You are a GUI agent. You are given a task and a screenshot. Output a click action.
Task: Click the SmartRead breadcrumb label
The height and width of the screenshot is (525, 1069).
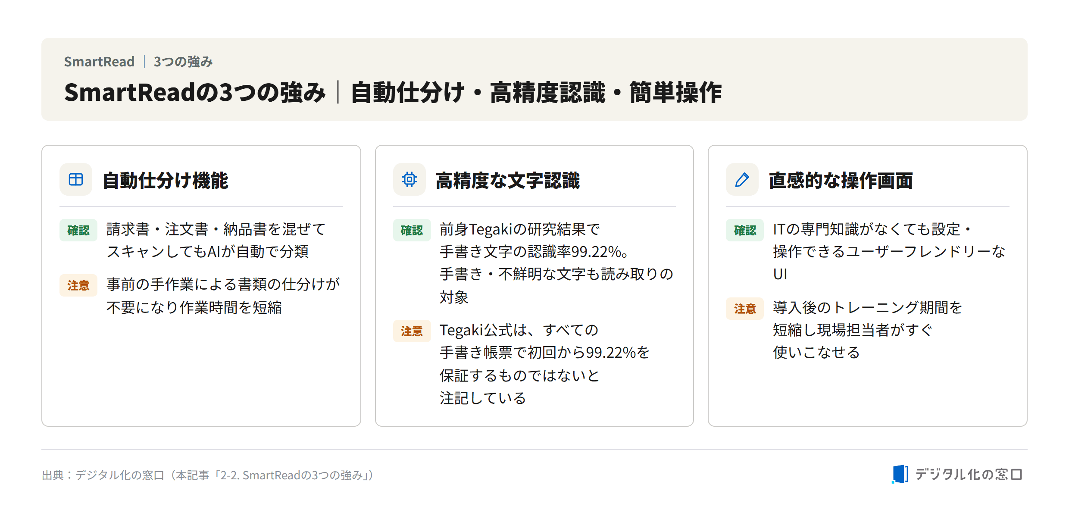(99, 62)
